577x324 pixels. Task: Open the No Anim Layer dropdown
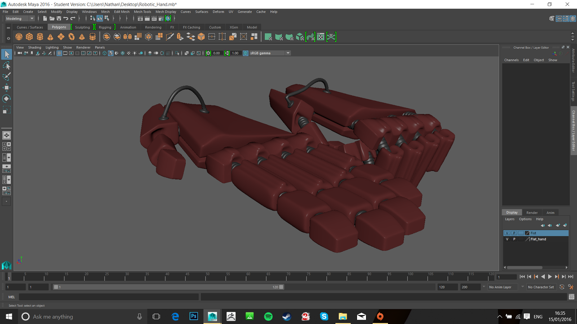click(503, 287)
